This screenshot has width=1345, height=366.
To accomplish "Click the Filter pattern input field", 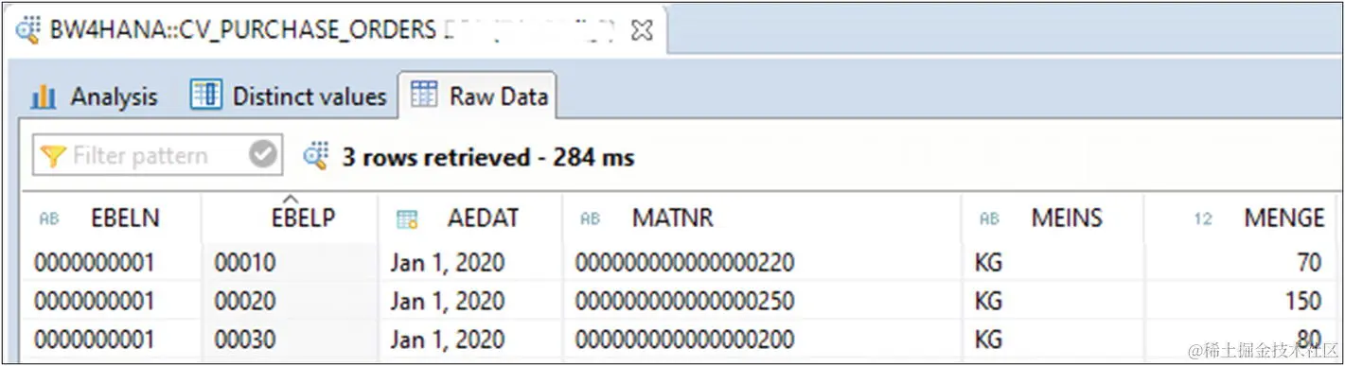I will (x=156, y=156).
